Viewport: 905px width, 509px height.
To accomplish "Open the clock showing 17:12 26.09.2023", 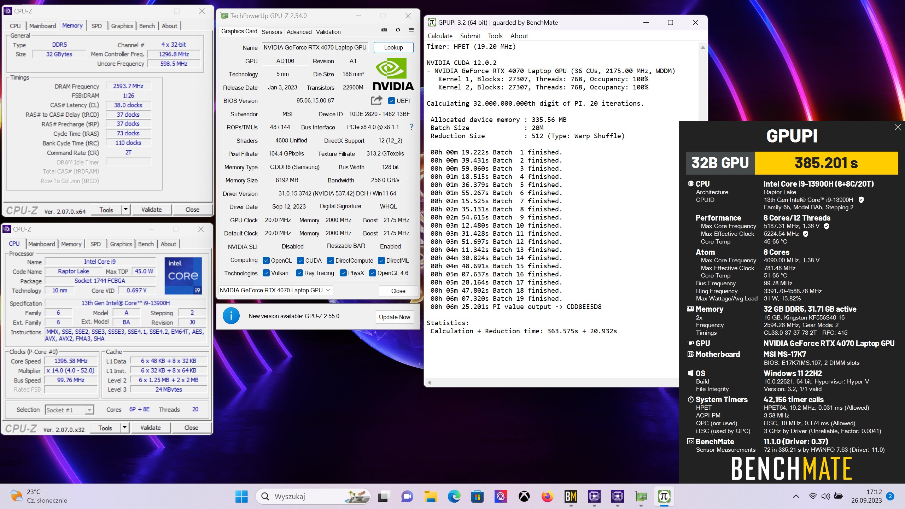I will [866, 496].
